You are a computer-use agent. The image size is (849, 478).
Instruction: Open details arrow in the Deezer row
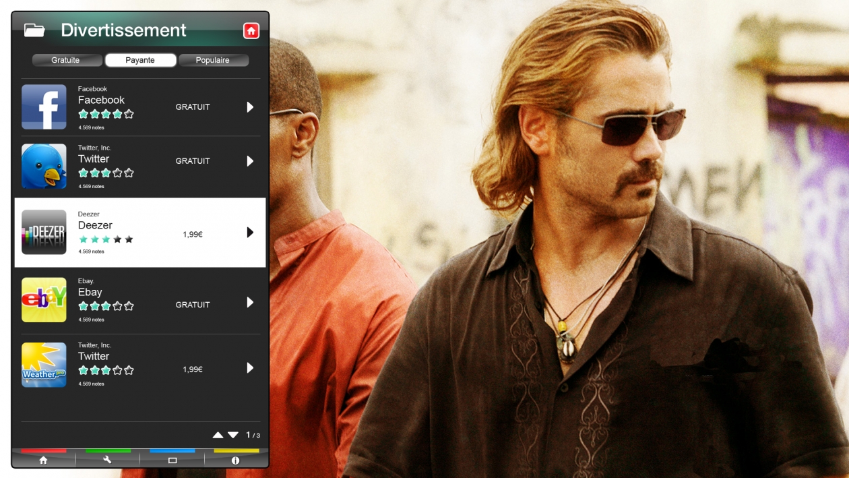(250, 233)
